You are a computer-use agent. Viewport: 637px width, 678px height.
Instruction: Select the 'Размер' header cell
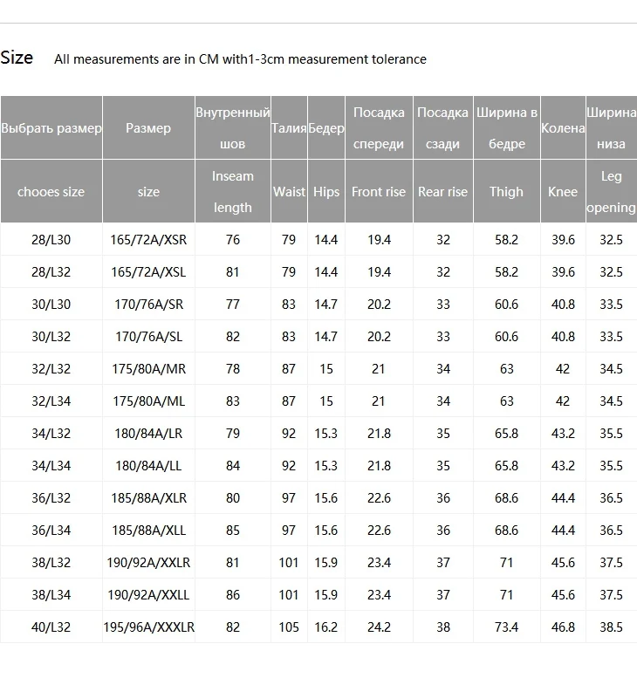click(x=148, y=128)
